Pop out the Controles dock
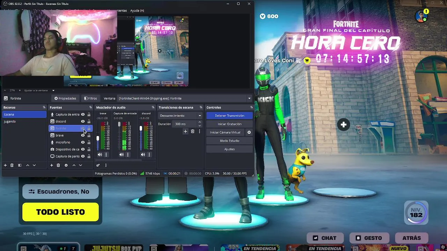Screen dimensions: 447x251 [251, 107]
